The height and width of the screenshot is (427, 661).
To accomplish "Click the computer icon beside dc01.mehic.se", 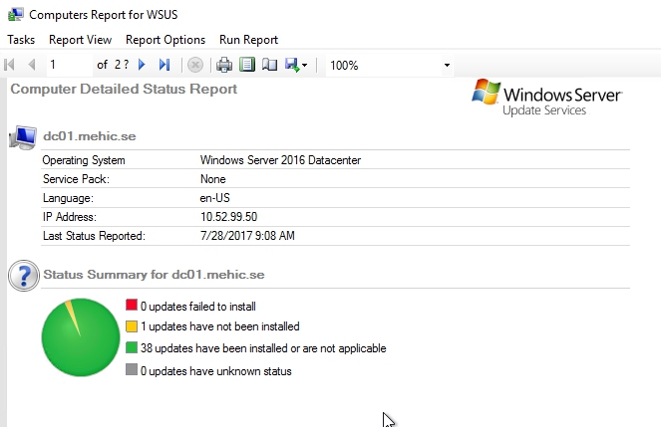I will [22, 137].
